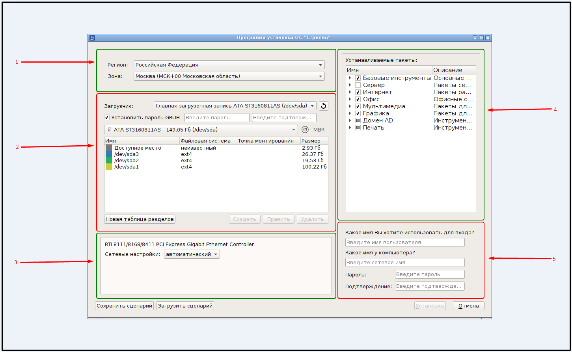This screenshot has width=572, height=352.
Task: Click the Размер column header
Action: (x=314, y=141)
